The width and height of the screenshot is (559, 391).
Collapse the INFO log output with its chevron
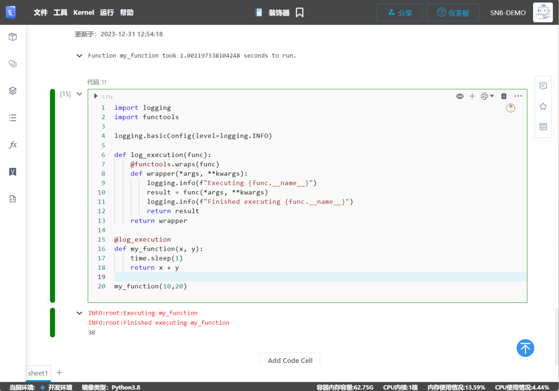pyautogui.click(x=79, y=313)
